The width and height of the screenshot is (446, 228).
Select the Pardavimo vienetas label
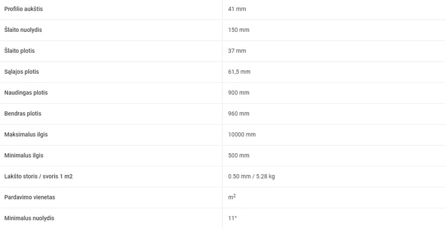pyautogui.click(x=30, y=197)
